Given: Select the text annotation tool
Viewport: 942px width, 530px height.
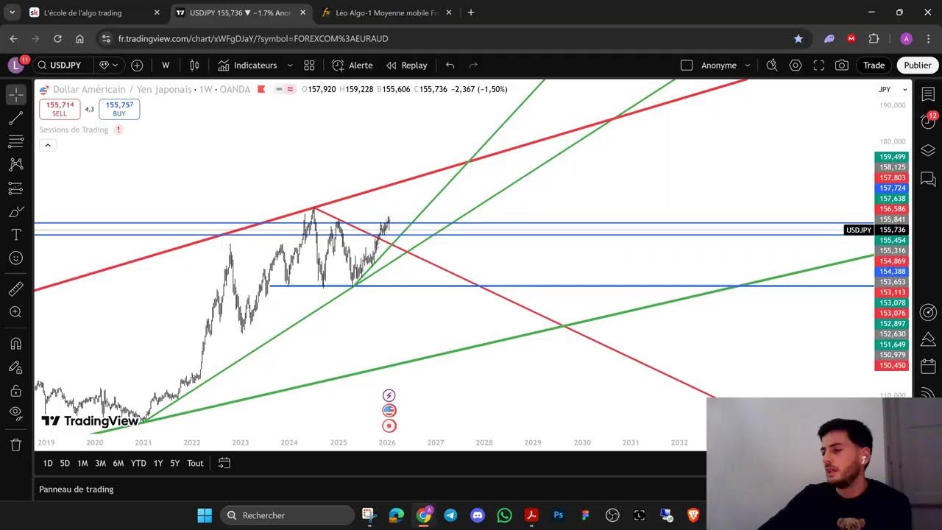Looking at the screenshot, I should 15,235.
